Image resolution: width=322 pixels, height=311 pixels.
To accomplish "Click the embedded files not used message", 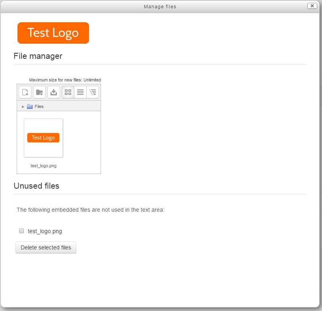I will (x=90, y=210).
